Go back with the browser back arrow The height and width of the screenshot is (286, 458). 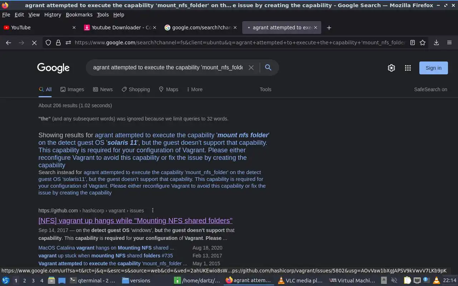tap(9, 43)
